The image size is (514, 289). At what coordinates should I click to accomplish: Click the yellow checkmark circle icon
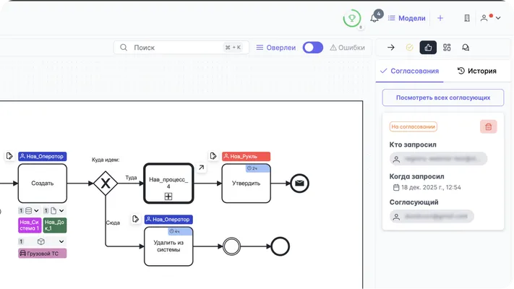410,48
